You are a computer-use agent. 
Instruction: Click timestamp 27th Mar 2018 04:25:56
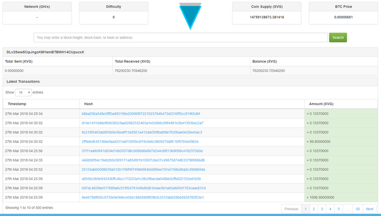click(24, 151)
